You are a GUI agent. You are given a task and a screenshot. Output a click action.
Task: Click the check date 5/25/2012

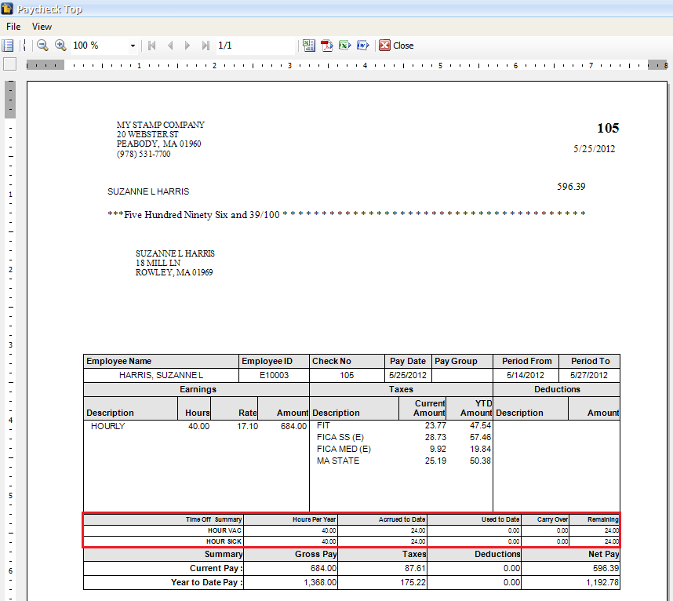[594, 149]
